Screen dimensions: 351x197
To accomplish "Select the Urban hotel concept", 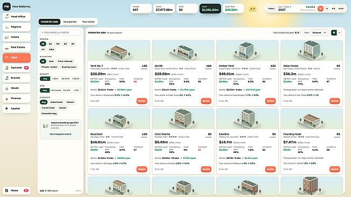I will [56, 102].
